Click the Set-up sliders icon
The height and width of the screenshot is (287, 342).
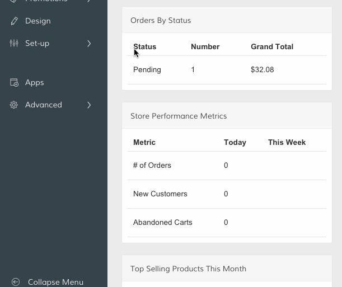click(14, 43)
